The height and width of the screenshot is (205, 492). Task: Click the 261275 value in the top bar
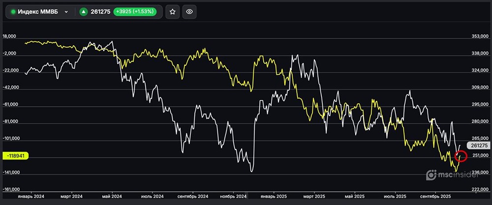tap(100, 12)
